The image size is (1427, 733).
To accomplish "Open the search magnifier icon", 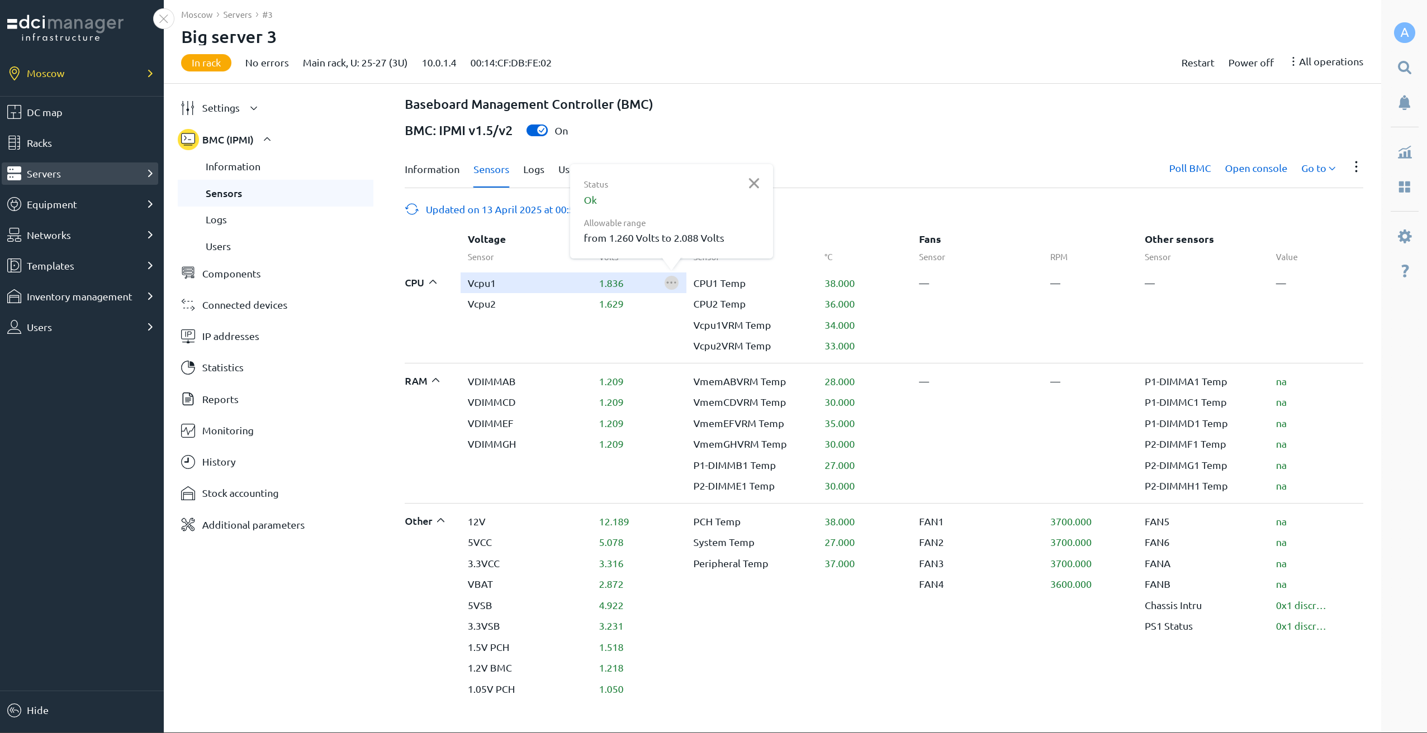I will click(1404, 68).
